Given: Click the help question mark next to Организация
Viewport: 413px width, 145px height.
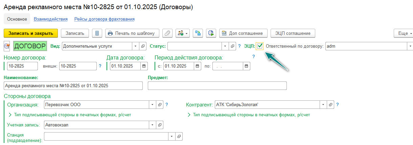Looking at the screenshot, I should pyautogui.click(x=167, y=104).
